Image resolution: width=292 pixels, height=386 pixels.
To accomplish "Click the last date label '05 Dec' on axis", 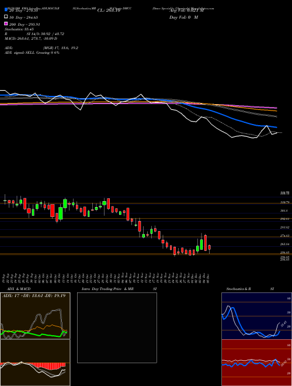I will (208, 278).
